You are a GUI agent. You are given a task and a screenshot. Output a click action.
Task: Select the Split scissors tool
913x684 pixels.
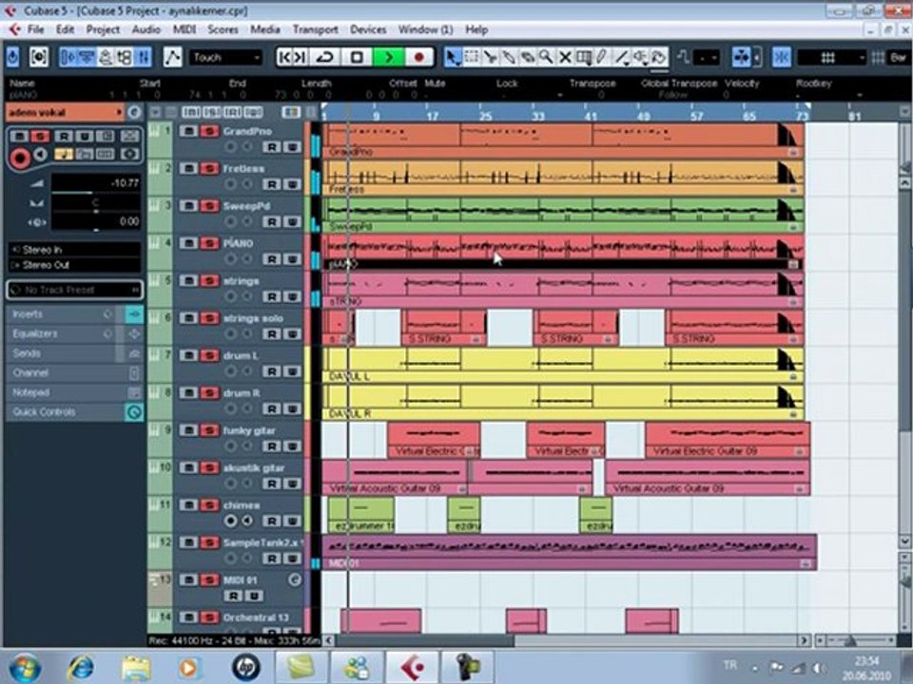click(491, 57)
